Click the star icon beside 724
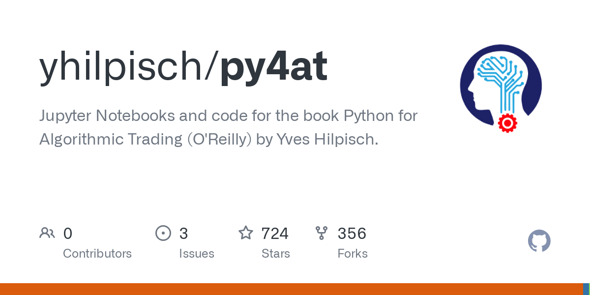The height and width of the screenshot is (295, 590). pos(245,233)
